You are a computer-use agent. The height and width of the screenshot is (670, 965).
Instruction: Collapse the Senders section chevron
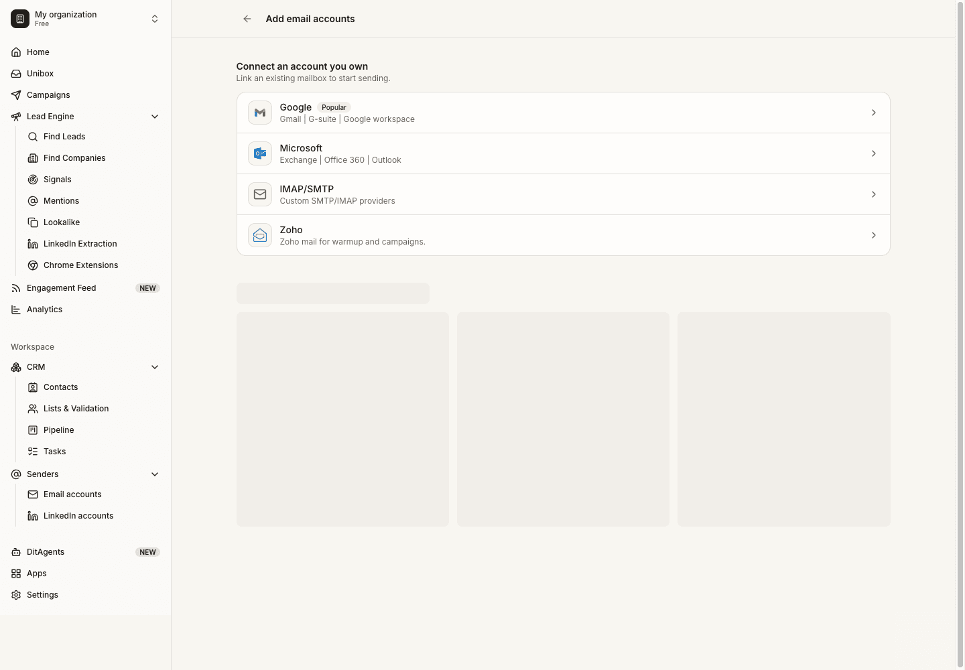[155, 474]
